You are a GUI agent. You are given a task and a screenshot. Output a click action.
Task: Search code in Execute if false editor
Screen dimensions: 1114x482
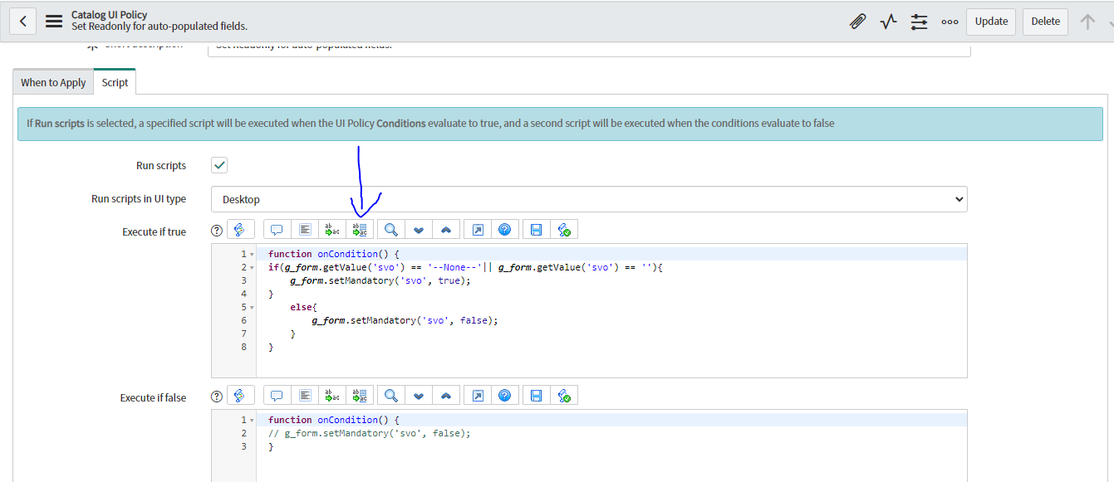pyautogui.click(x=391, y=396)
